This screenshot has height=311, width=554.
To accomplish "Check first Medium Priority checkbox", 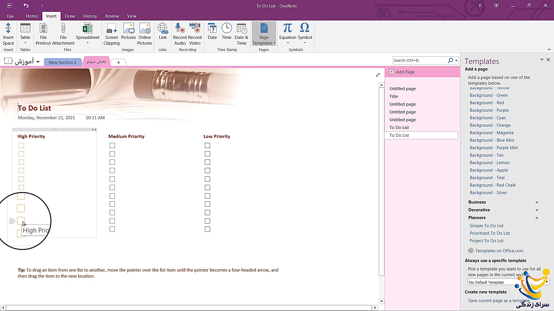I will click(x=112, y=145).
